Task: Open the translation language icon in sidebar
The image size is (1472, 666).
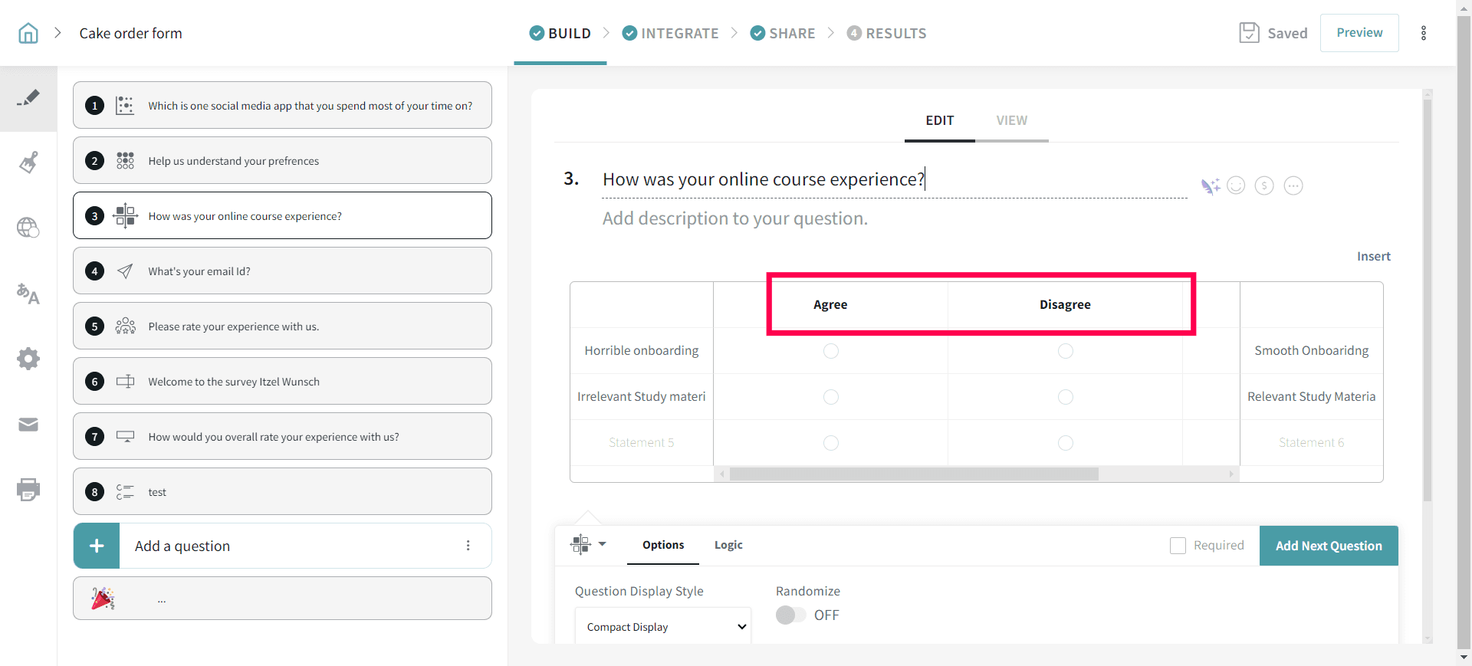Action: 28,294
